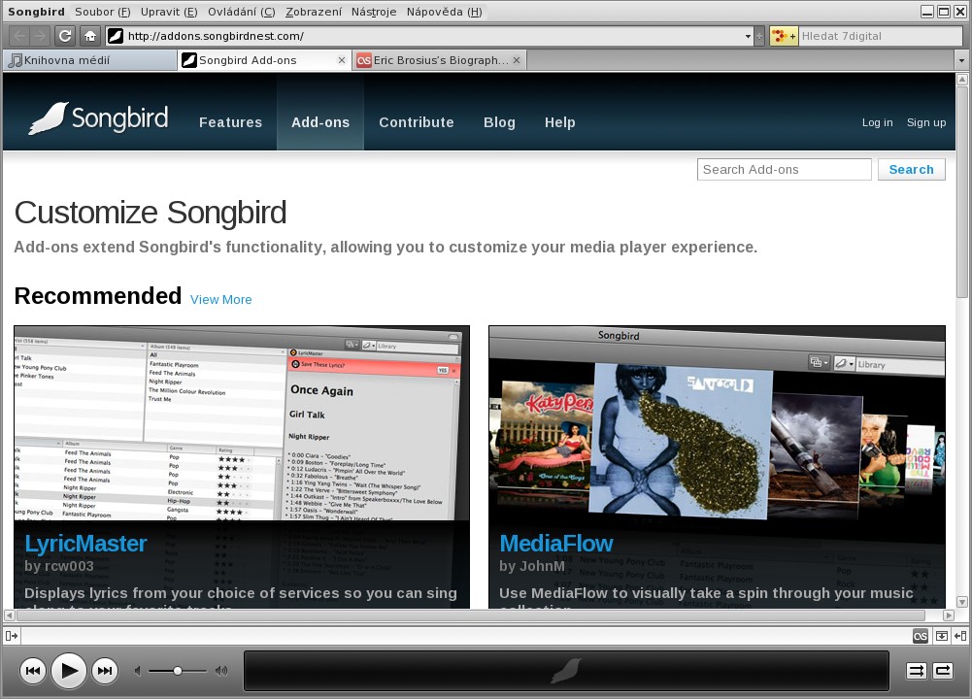Click the music note icon on Knihovna médií tab

pyautogui.click(x=15, y=60)
